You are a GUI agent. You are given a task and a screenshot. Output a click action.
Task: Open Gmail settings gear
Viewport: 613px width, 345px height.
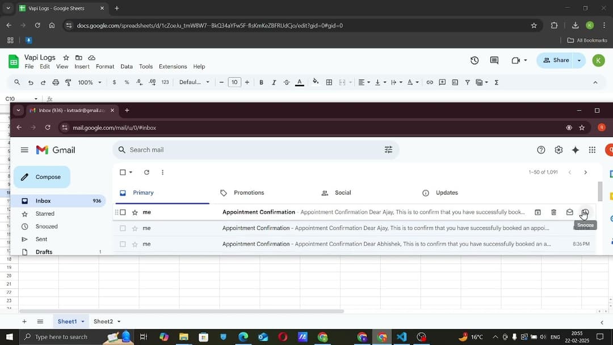pos(559,150)
